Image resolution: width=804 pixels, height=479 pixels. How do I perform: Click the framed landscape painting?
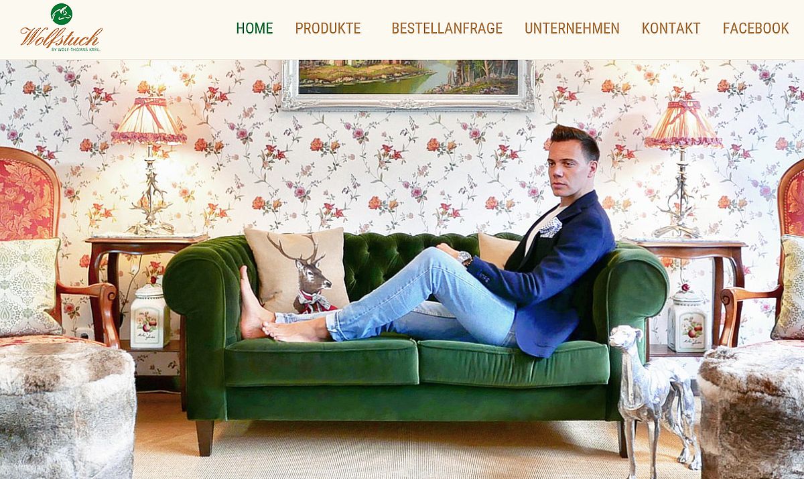(408, 84)
